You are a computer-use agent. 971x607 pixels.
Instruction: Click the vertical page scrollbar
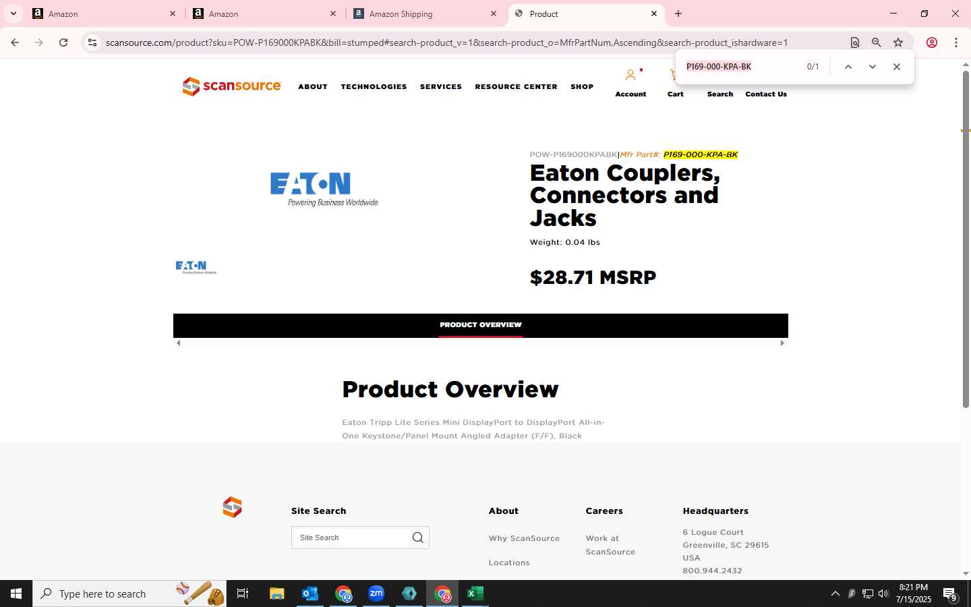(x=966, y=239)
